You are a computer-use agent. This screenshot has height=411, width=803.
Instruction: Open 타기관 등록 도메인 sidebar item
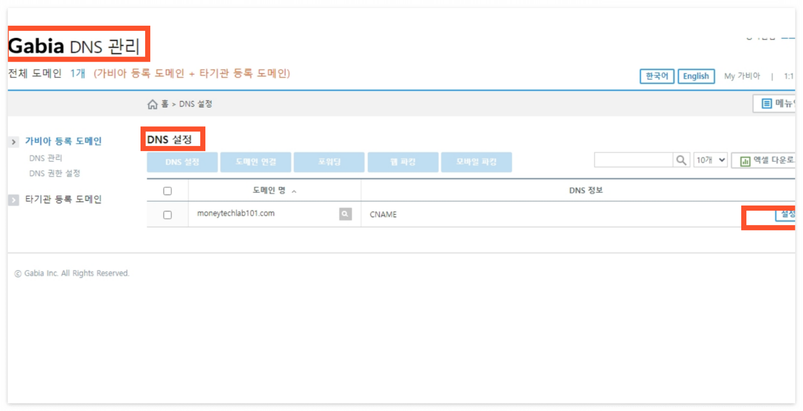click(x=63, y=199)
